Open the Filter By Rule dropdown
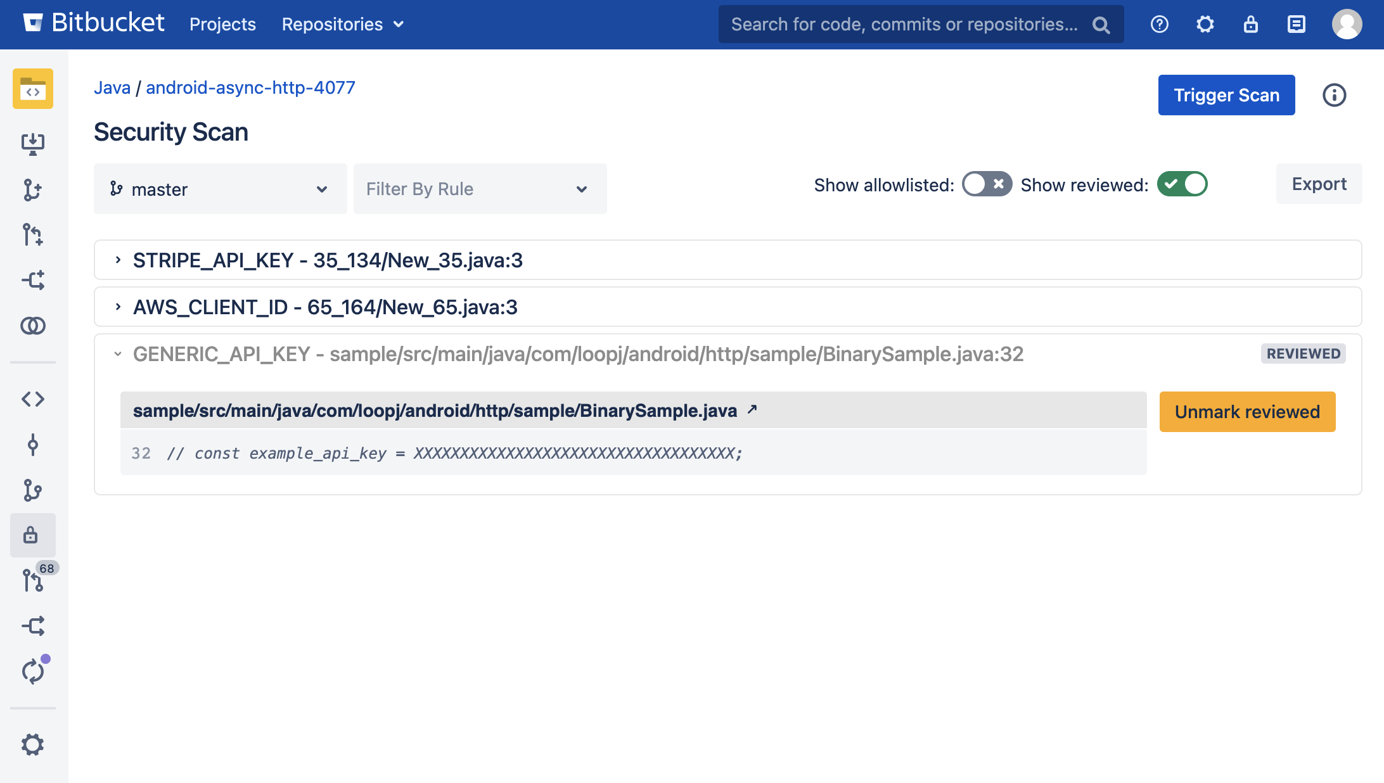The height and width of the screenshot is (783, 1384). [480, 189]
